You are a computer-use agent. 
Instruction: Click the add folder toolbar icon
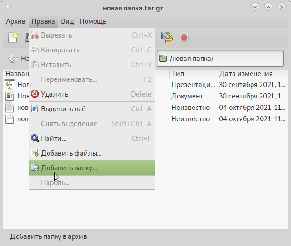(166, 37)
